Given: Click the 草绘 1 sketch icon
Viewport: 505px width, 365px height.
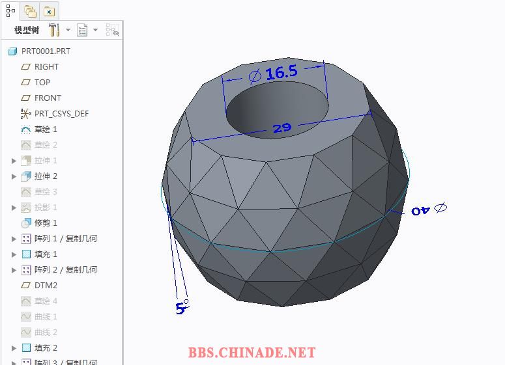Looking at the screenshot, I should coord(26,129).
